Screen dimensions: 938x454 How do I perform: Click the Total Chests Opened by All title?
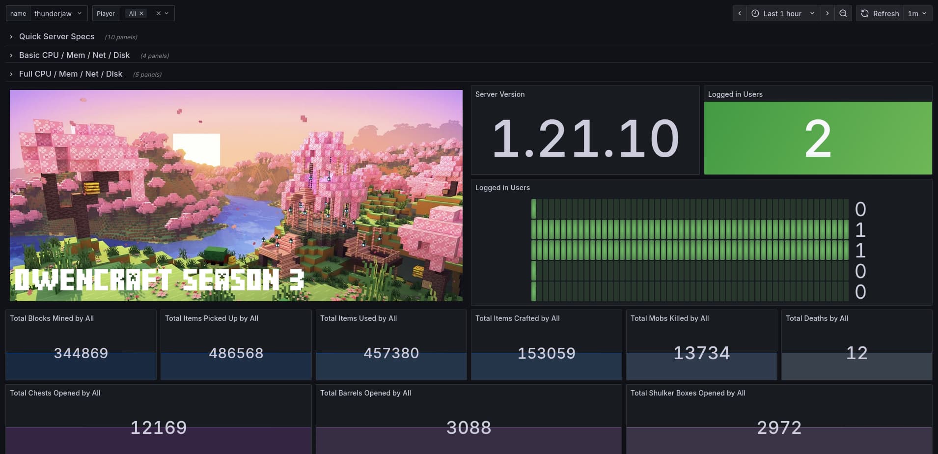(55, 393)
